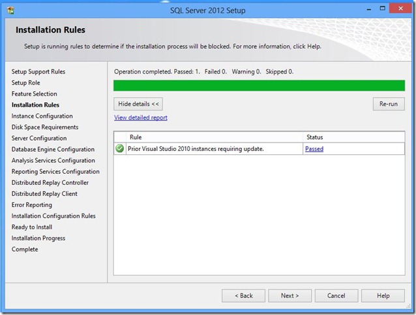This screenshot has width=416, height=315.
Task: Select the Analysis Services Configuration step
Action: click(53, 160)
